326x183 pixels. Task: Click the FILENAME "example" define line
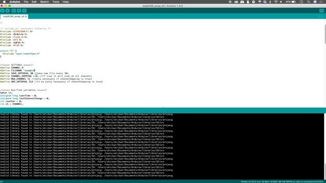tap(17, 71)
